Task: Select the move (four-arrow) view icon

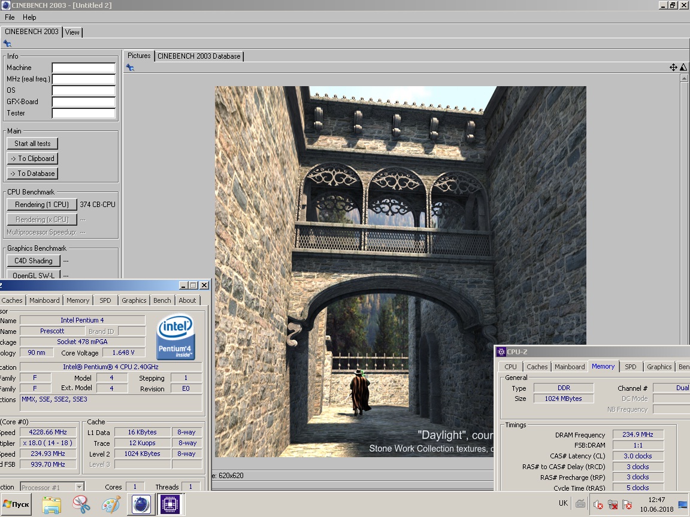Action: point(673,67)
